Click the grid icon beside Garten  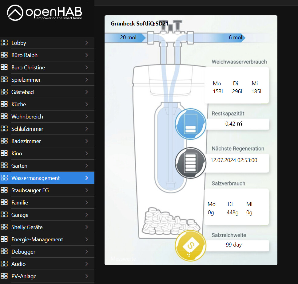[x=4, y=165]
